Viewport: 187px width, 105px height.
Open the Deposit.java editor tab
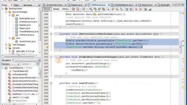click(77, 5)
